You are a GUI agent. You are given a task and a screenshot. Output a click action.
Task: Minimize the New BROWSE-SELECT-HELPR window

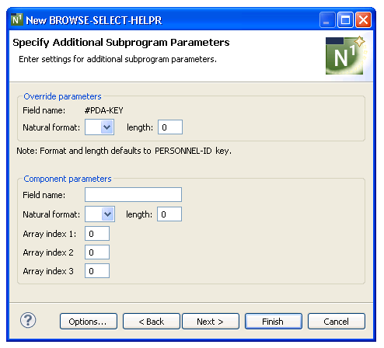[327, 20]
